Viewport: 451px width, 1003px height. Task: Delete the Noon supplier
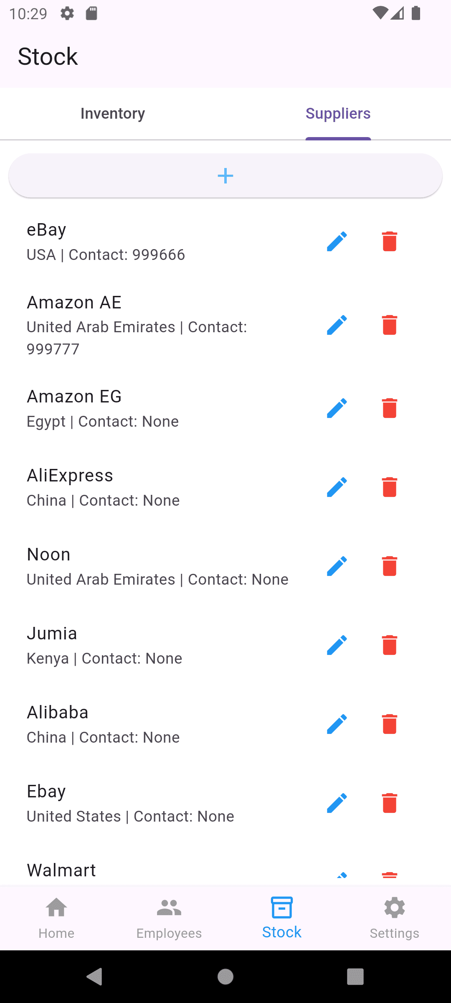[x=389, y=566]
